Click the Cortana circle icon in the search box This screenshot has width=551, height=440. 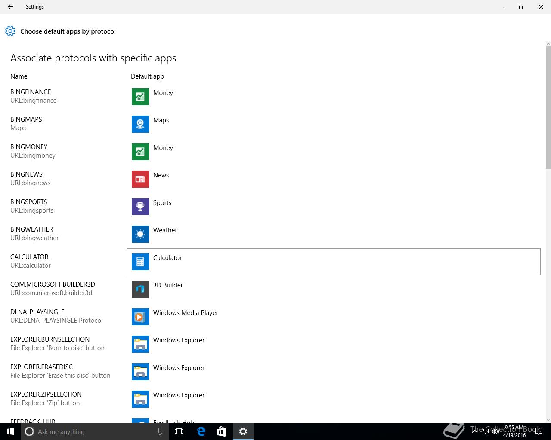pos(29,431)
